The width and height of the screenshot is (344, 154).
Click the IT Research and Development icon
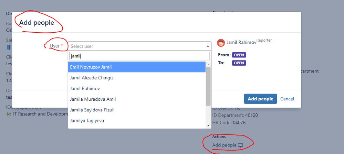click(x=9, y=114)
